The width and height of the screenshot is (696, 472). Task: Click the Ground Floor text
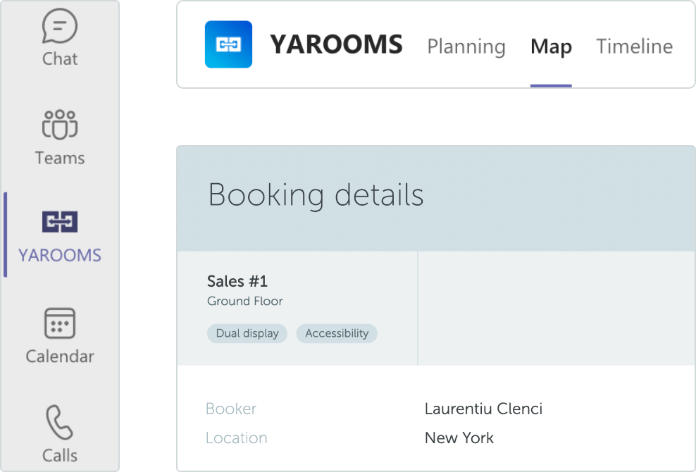244,301
